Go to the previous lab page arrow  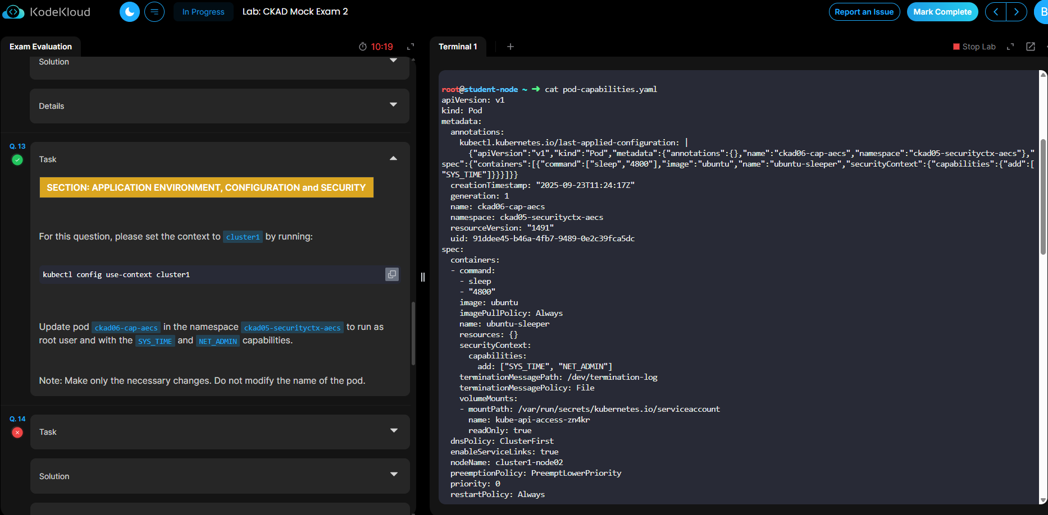click(996, 12)
